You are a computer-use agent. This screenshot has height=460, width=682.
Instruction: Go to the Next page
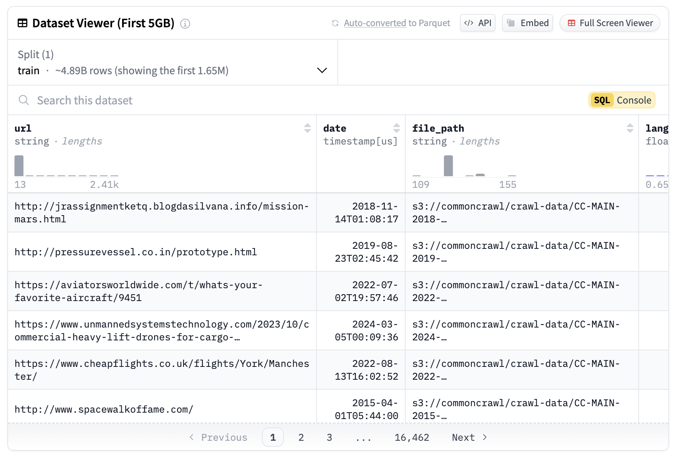(x=469, y=437)
